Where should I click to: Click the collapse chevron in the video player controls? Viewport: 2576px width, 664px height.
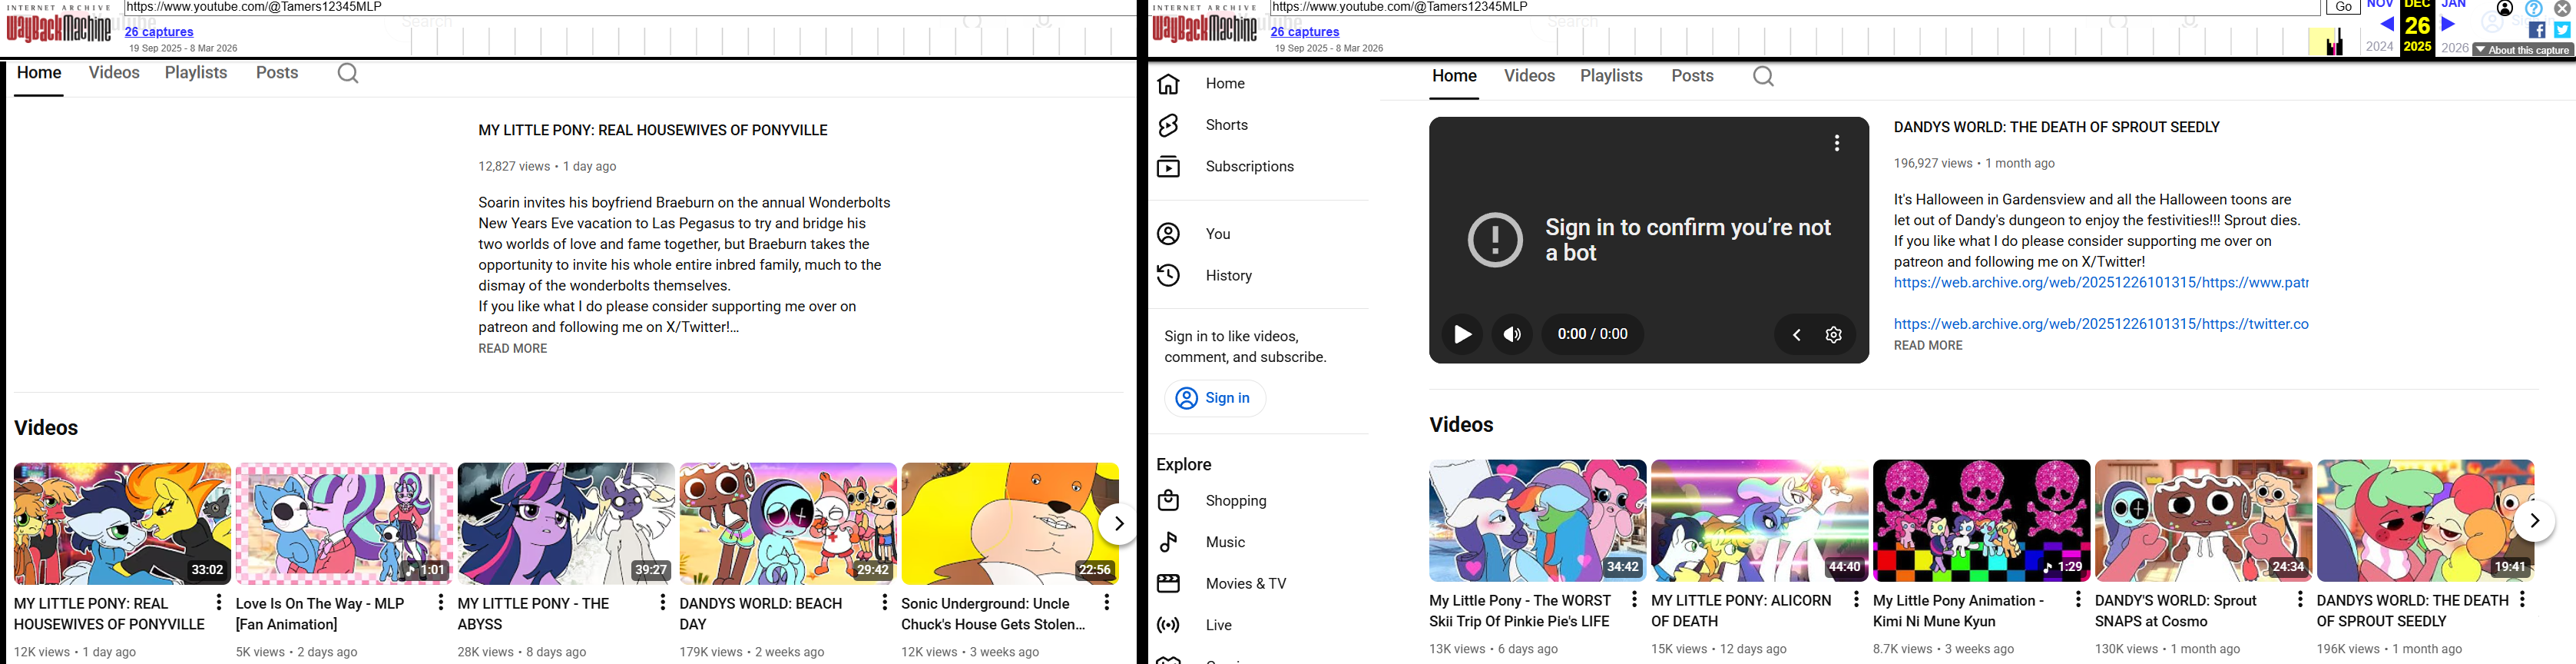click(1796, 335)
